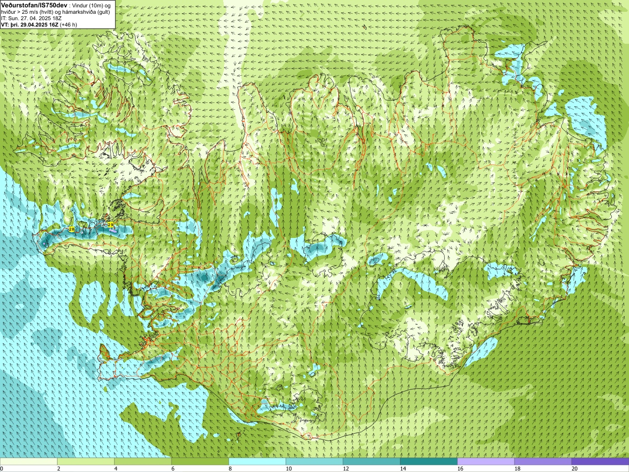Viewport: 629px width, 472px height.
Task: Select the 14–16 m/s dark teal legend swatch
Action: (x=429, y=462)
